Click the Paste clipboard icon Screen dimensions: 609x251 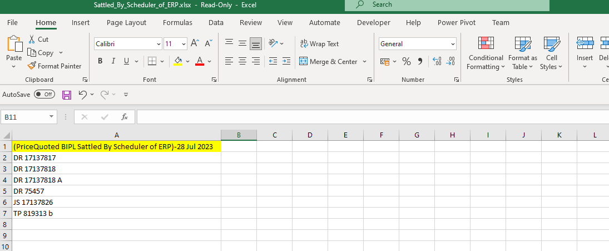click(x=15, y=43)
